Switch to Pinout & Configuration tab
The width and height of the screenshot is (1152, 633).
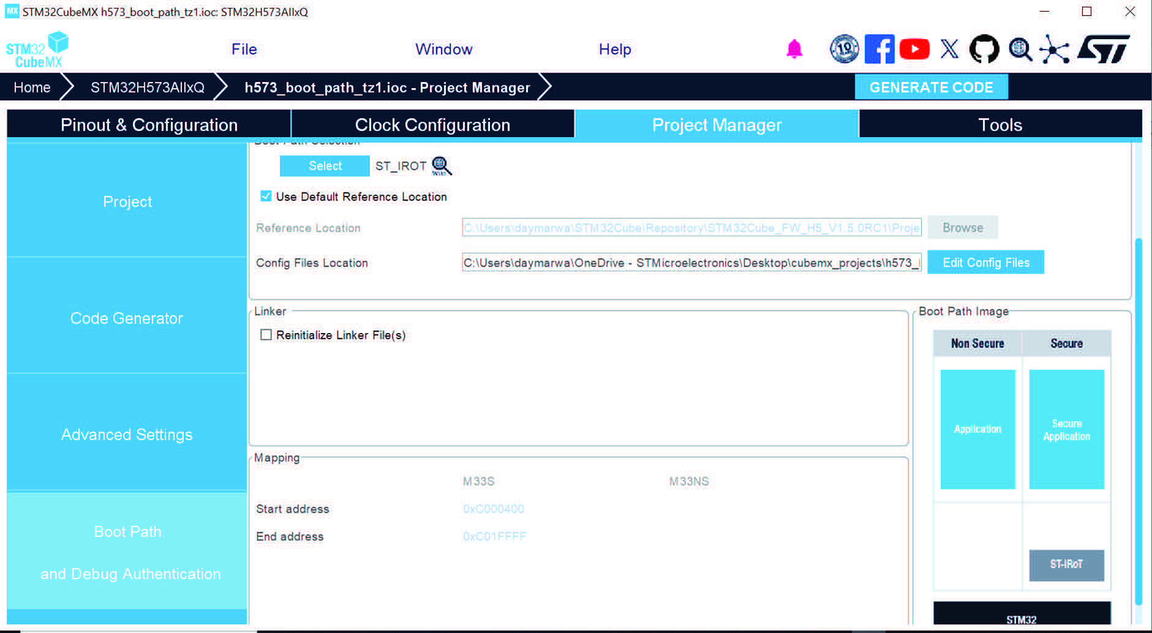(149, 124)
